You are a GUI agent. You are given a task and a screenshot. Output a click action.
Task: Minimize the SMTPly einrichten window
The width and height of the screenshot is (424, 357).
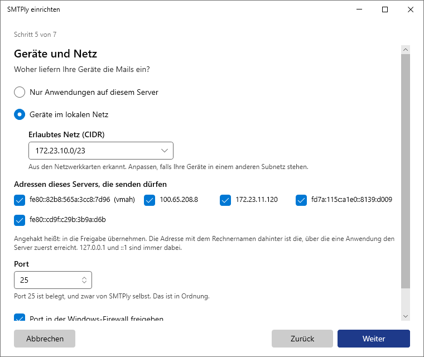[359, 9]
